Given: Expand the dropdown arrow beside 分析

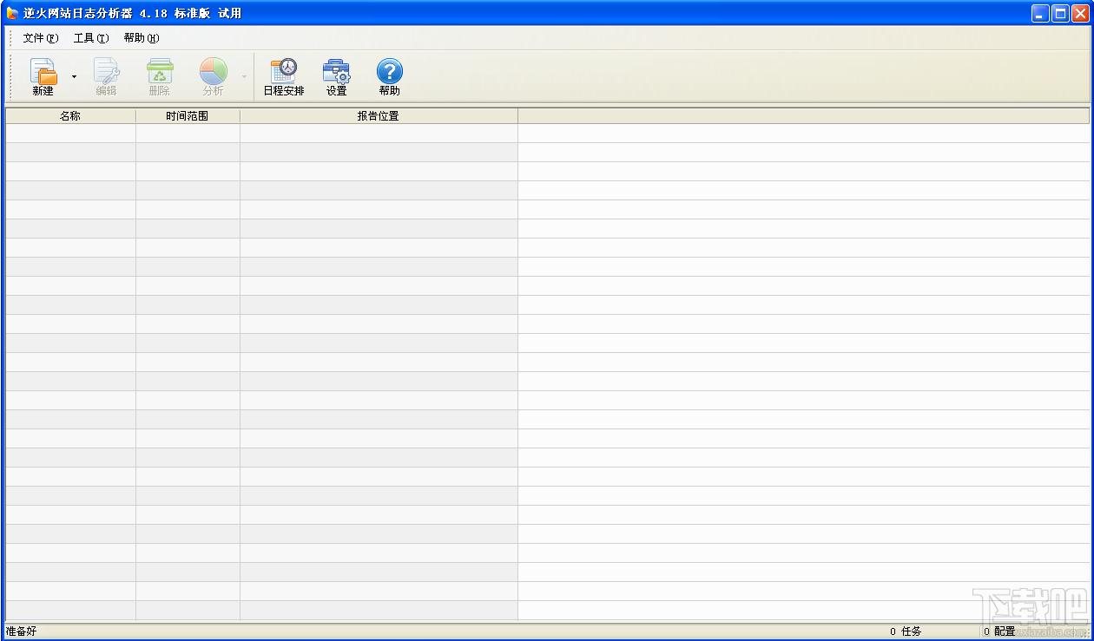Looking at the screenshot, I should coord(244,77).
